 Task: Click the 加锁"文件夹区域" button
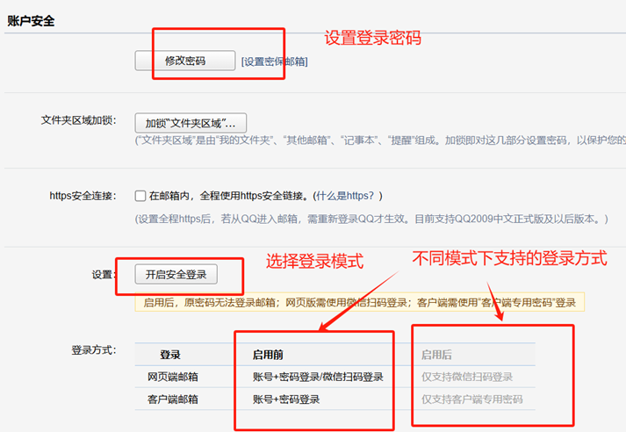(x=191, y=122)
